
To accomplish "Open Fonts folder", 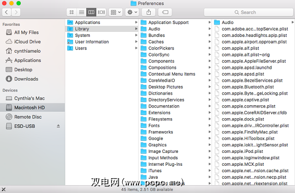I will [175, 126].
